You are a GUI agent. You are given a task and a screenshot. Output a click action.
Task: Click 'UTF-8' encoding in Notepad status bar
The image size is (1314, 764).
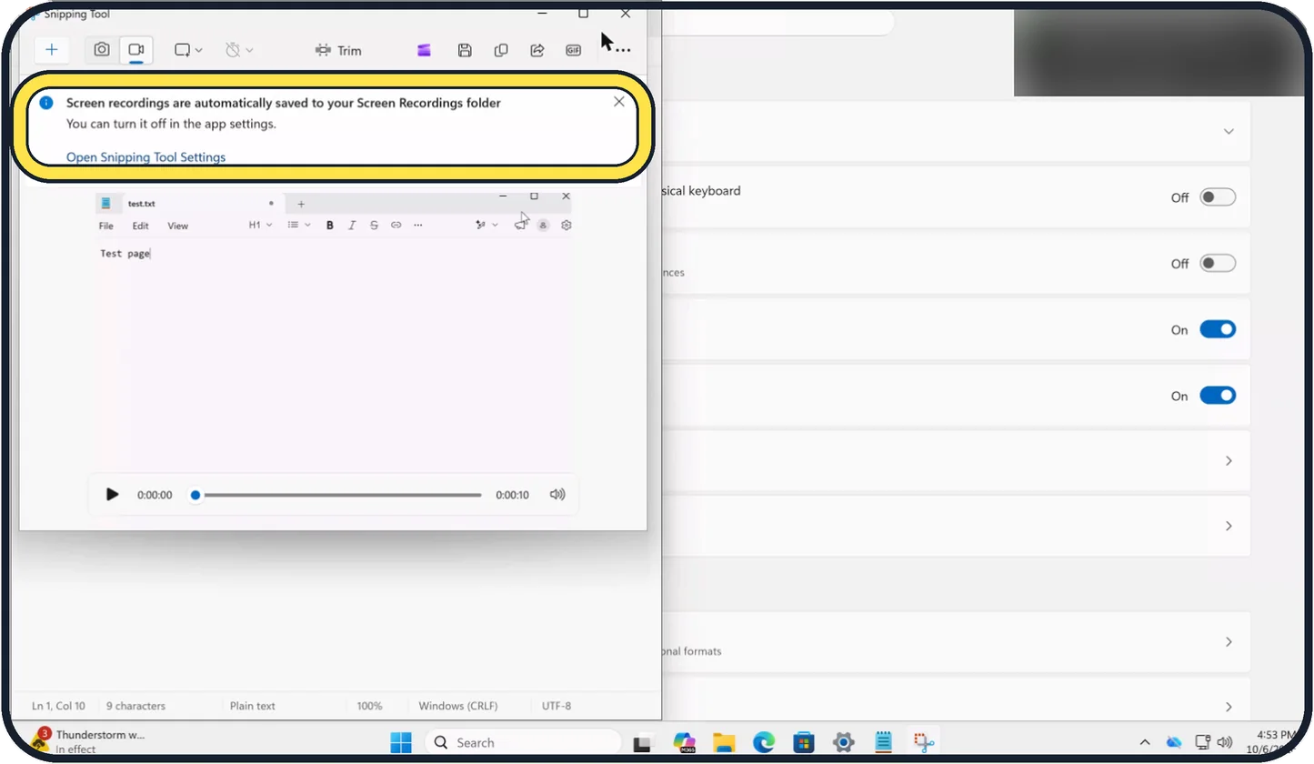click(557, 706)
